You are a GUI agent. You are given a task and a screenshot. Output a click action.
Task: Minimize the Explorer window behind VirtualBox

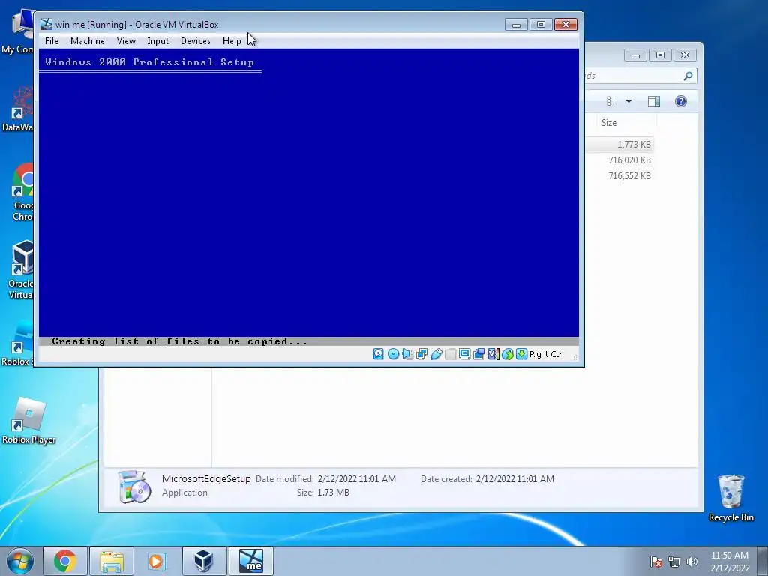click(x=635, y=55)
